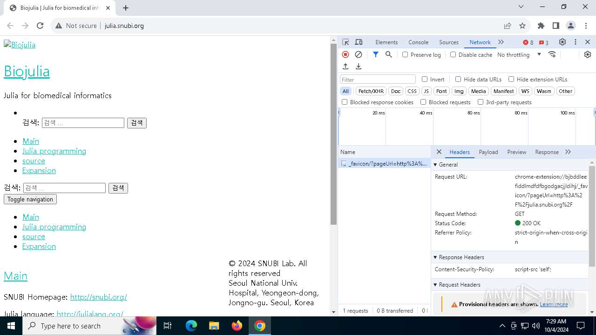Filter requests by Fetch/XHR

(371, 91)
